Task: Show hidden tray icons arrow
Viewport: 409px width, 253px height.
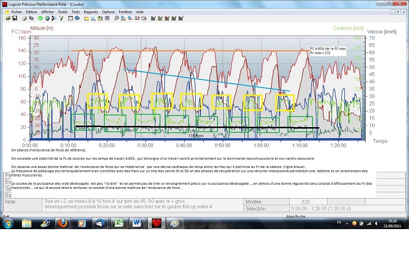Action: point(347,223)
